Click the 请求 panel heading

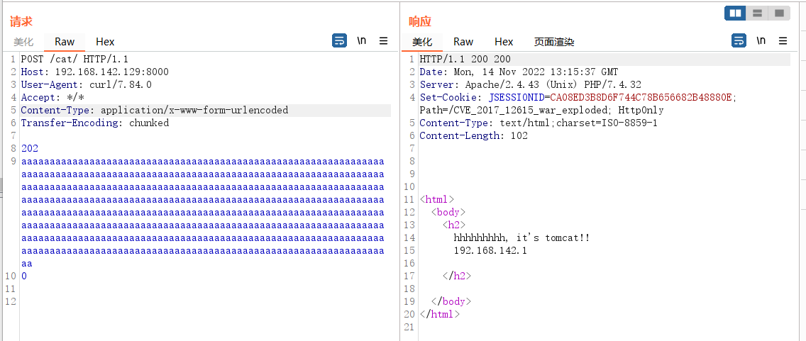pos(21,21)
